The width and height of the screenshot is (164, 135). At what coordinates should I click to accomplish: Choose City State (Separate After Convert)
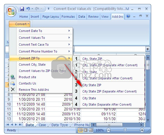(108, 104)
